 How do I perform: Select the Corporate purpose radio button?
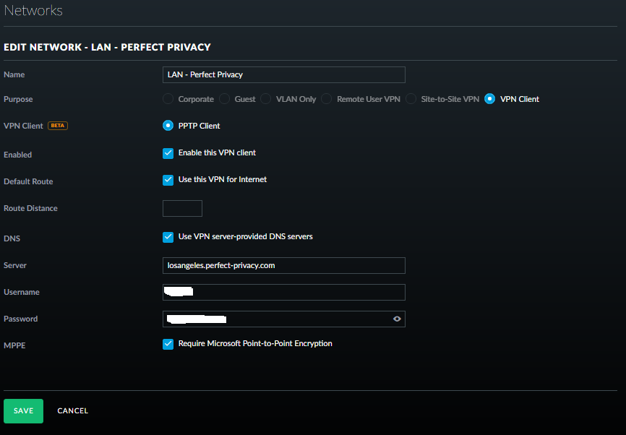point(168,99)
